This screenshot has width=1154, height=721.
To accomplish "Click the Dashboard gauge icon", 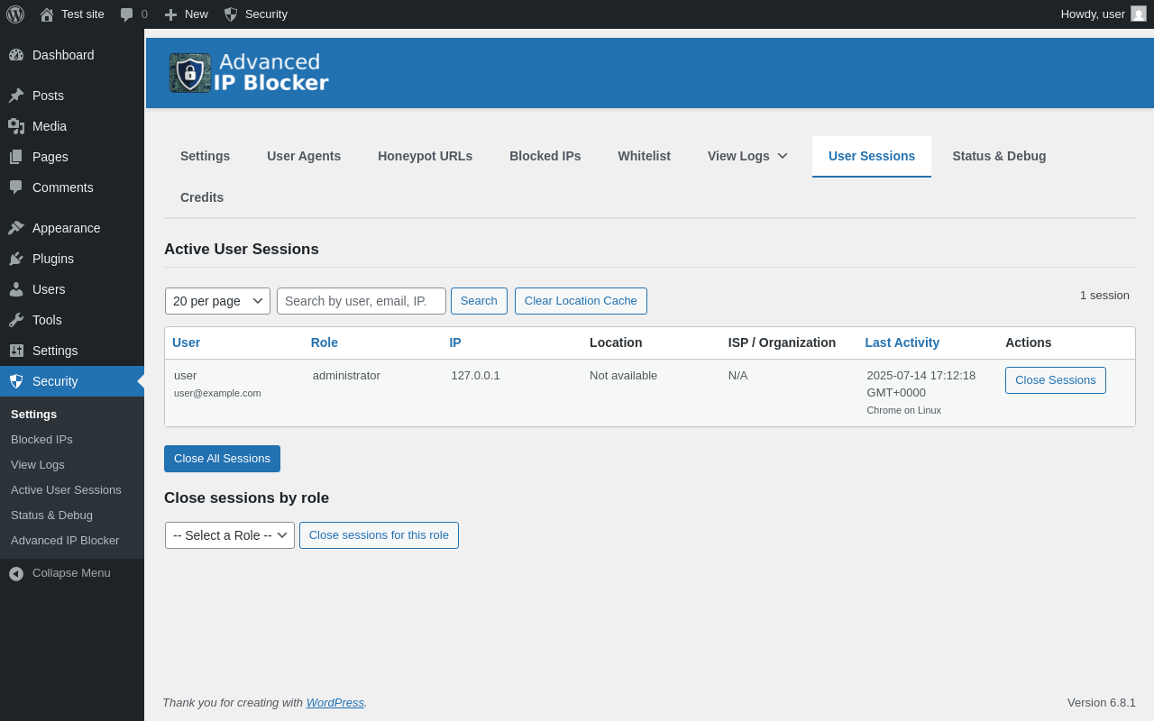I will pyautogui.click(x=16, y=55).
